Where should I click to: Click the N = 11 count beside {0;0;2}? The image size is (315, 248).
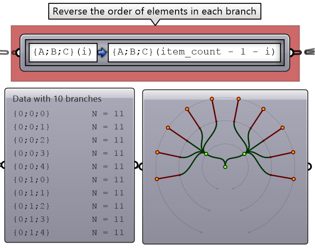tap(108, 140)
